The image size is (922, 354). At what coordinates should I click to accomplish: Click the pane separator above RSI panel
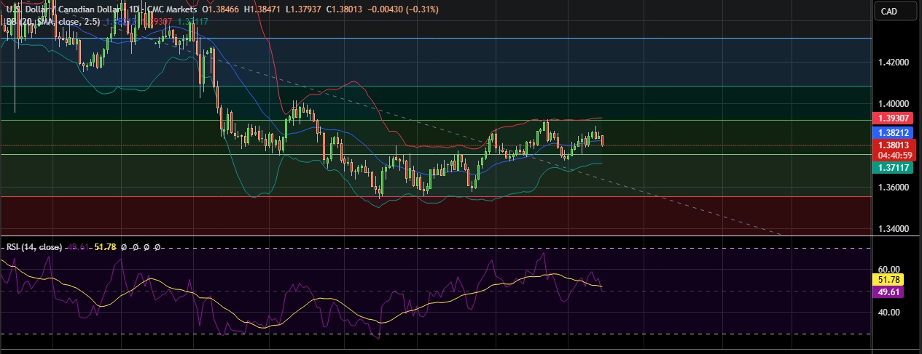pyautogui.click(x=437, y=236)
